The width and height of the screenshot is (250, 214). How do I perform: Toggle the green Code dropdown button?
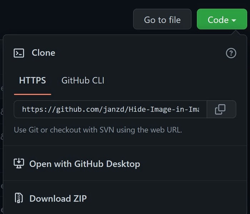click(x=222, y=19)
